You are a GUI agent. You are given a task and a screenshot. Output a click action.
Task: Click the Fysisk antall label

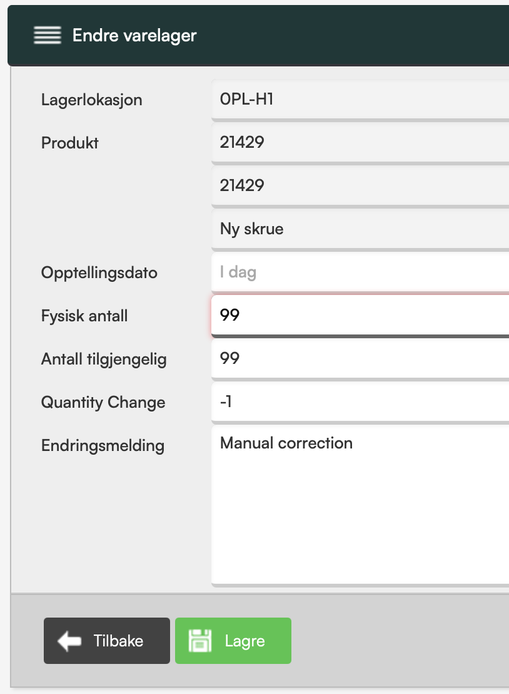point(84,316)
